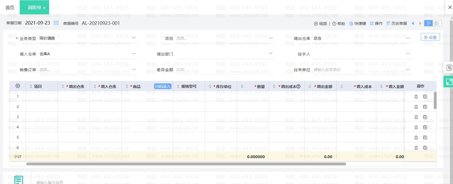
Task: Open the draft side panel icon
Action: tap(449, 68)
